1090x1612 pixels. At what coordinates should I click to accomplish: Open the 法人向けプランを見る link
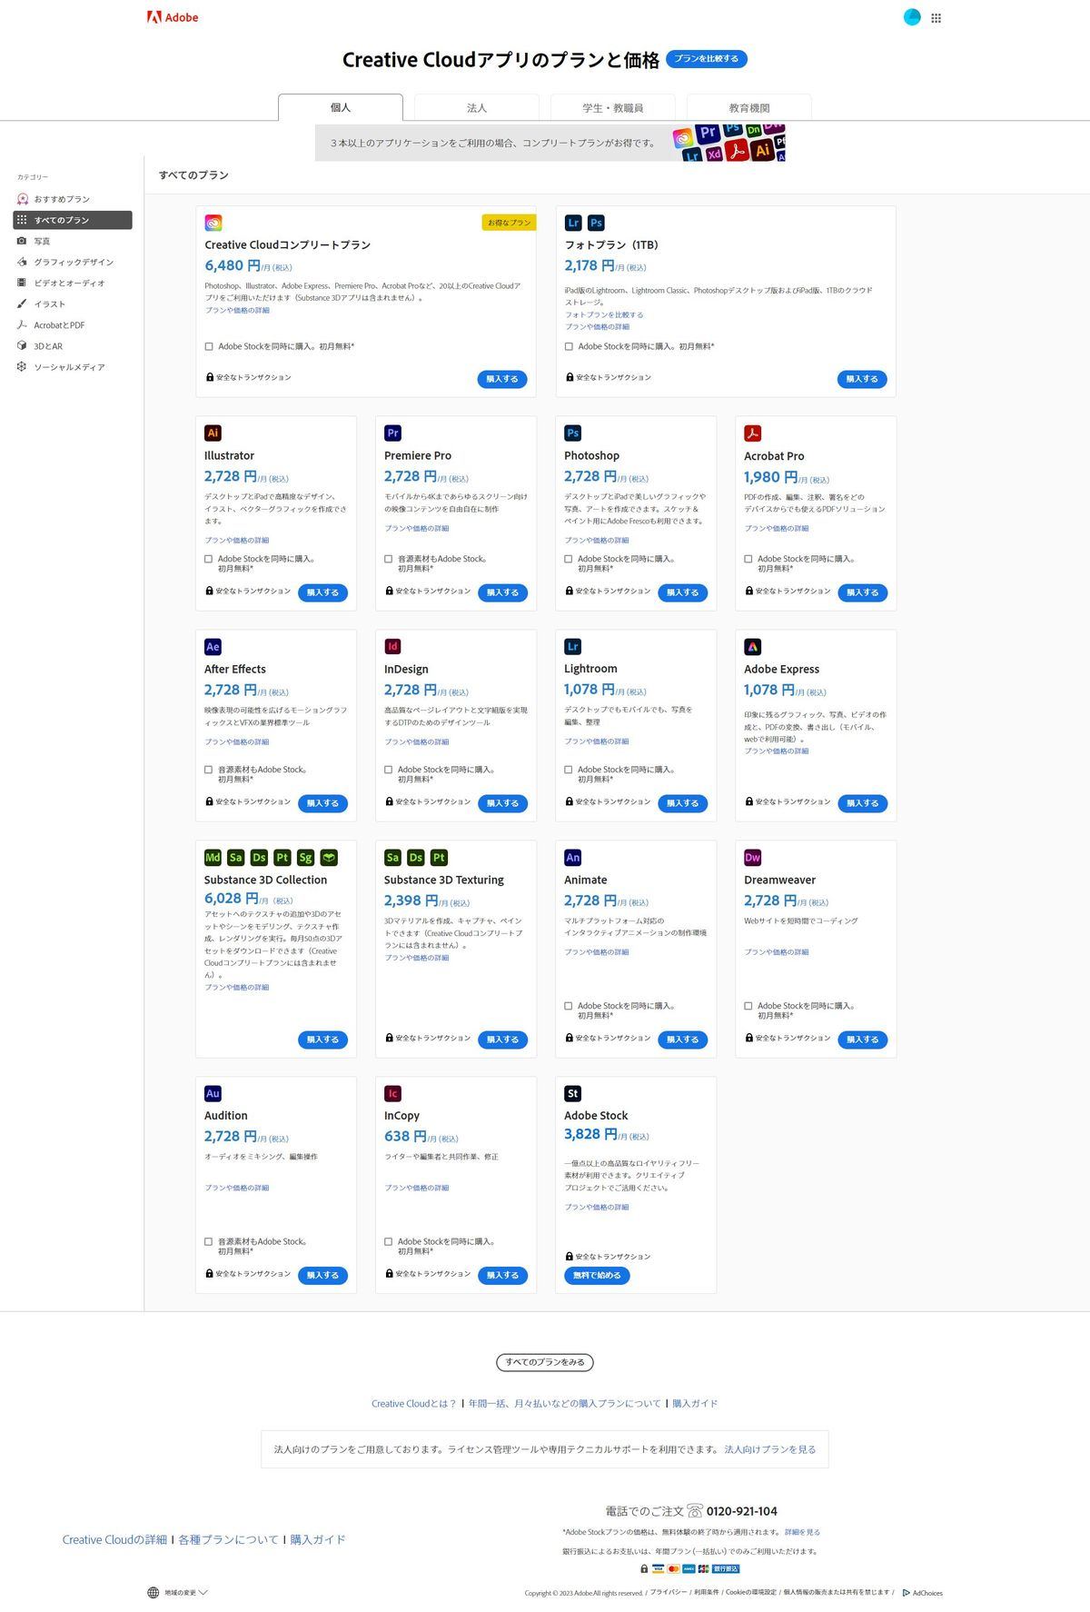click(x=769, y=1449)
